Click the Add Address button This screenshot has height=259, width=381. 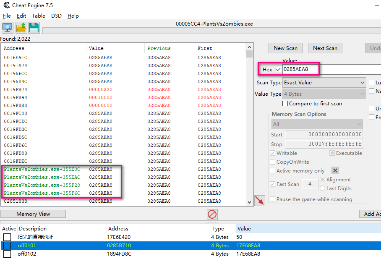point(370,214)
